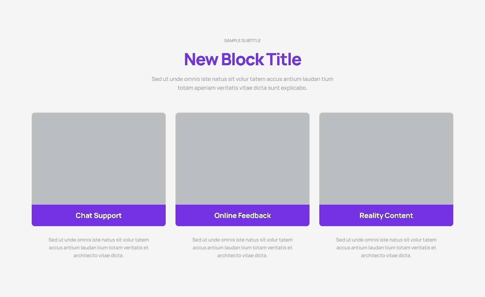Click the line "totam aperiam veritatis vitae dicta"
485x297 pixels.
click(x=242, y=88)
